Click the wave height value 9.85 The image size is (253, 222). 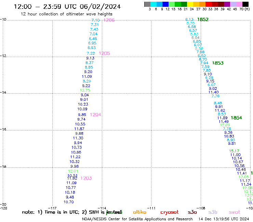(x=82, y=115)
